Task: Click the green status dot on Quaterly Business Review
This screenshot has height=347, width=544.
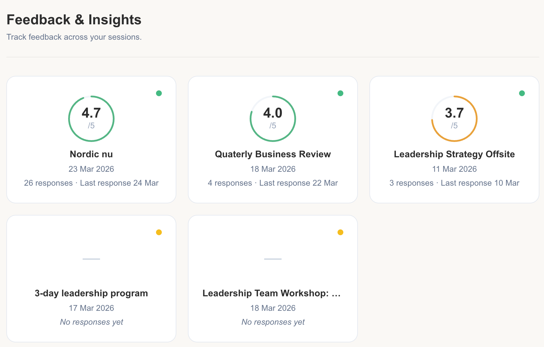Action: click(x=340, y=93)
